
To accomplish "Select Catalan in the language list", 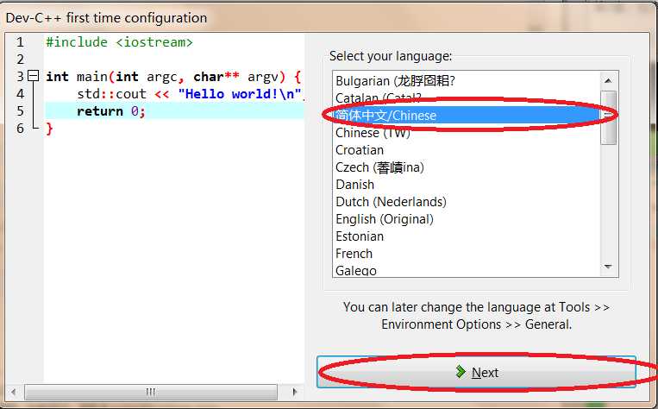I will coord(467,98).
